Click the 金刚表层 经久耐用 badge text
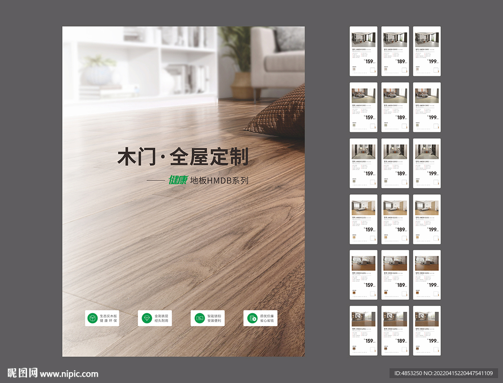Viewport: 503px width, 383px height. click(x=161, y=318)
